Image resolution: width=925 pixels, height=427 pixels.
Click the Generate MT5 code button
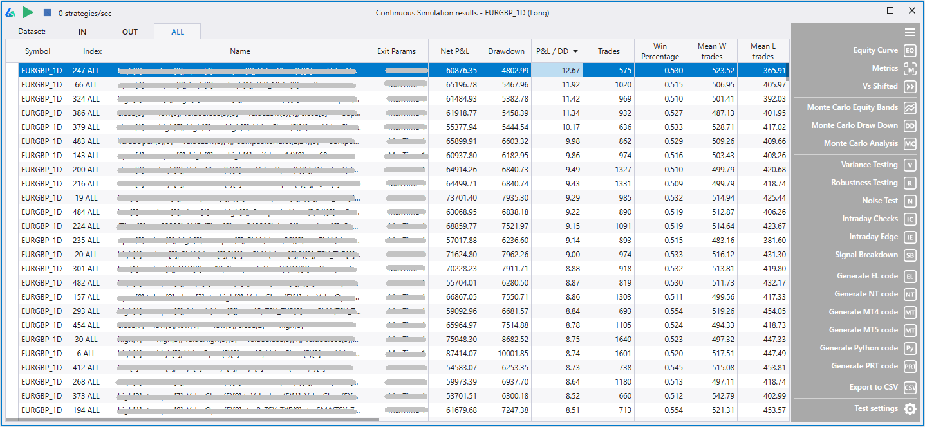click(x=863, y=330)
